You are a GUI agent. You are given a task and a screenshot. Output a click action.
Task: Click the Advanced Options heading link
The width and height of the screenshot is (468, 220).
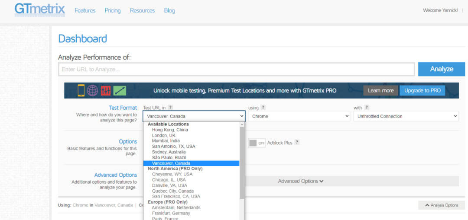coord(116,175)
